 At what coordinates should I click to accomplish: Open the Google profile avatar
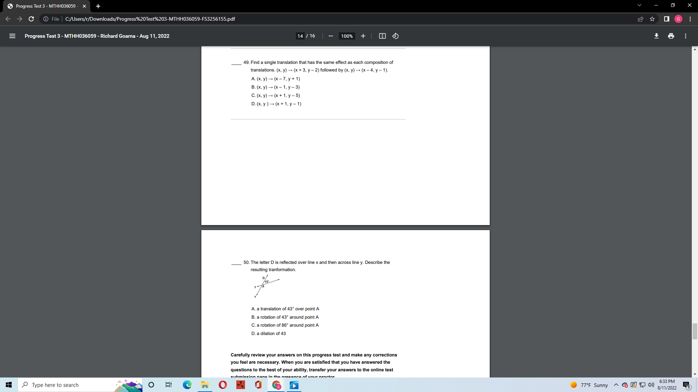click(x=678, y=19)
